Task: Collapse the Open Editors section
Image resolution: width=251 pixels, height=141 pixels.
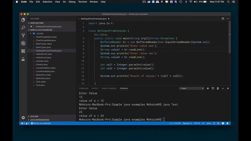Action: coord(36,23)
